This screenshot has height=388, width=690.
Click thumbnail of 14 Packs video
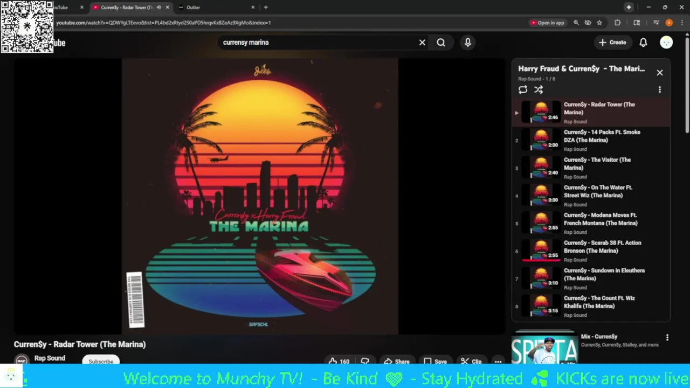click(541, 139)
